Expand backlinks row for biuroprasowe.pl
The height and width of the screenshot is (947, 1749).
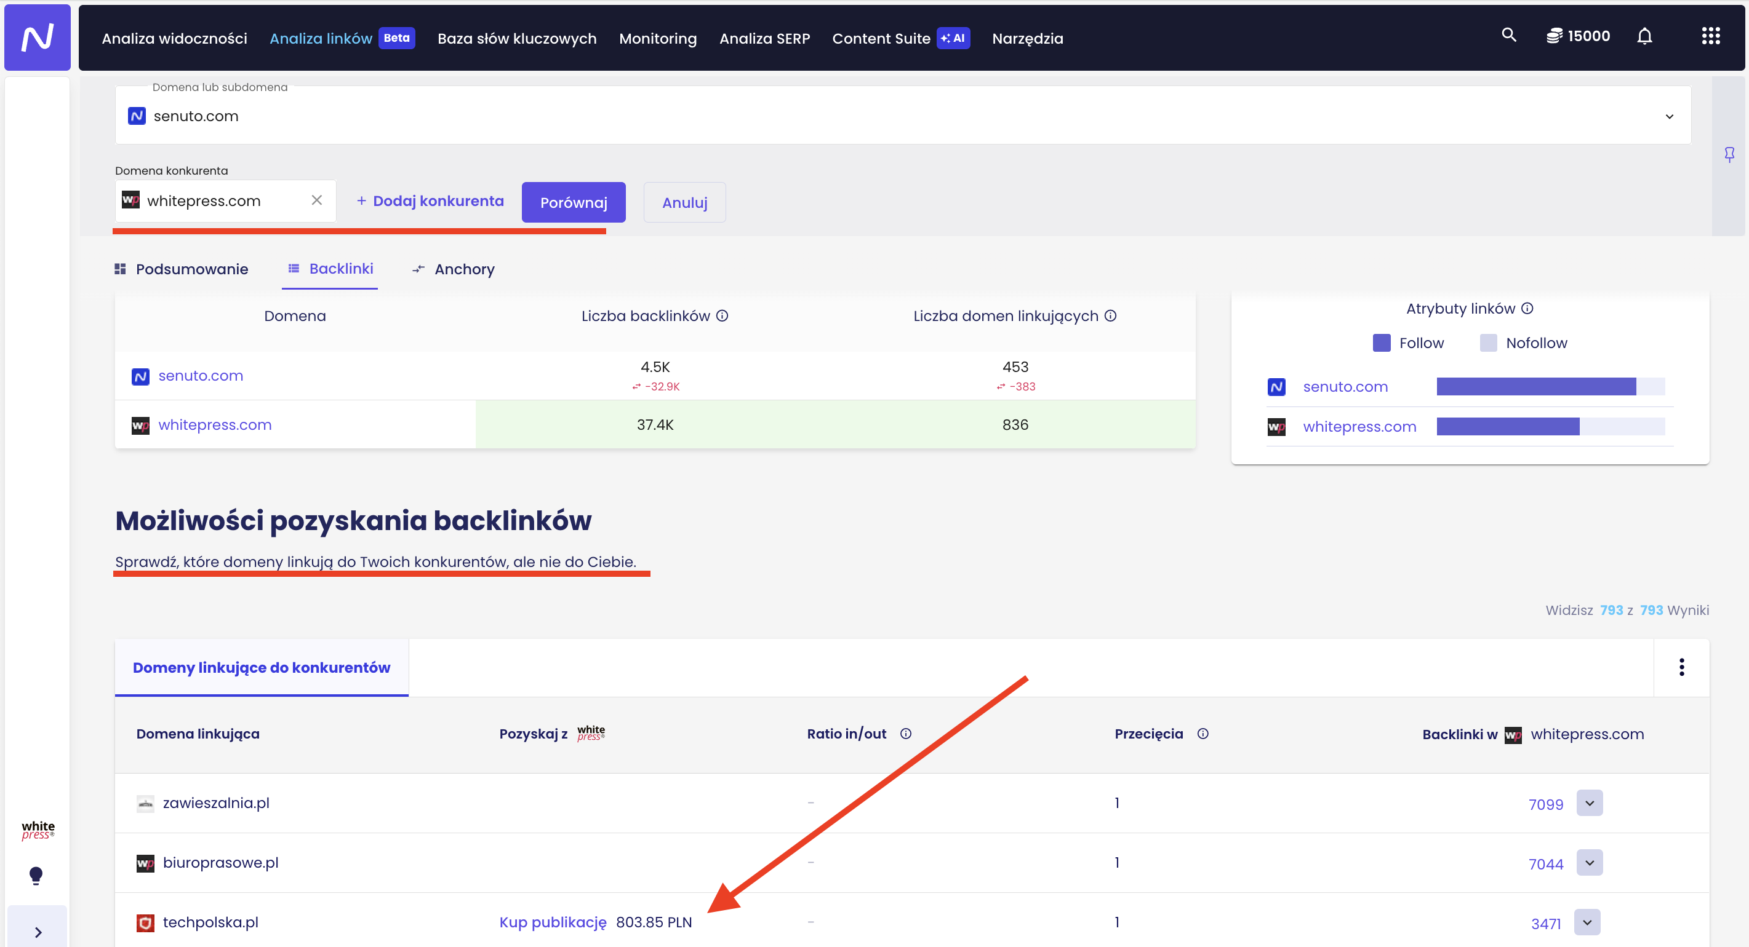pos(1589,863)
